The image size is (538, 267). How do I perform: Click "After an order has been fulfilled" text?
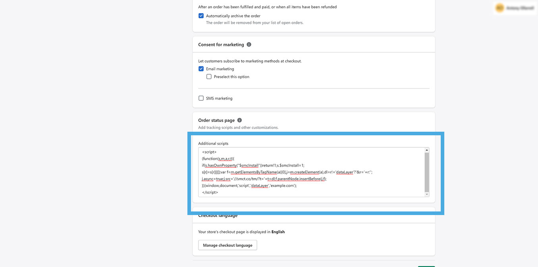coord(267,7)
